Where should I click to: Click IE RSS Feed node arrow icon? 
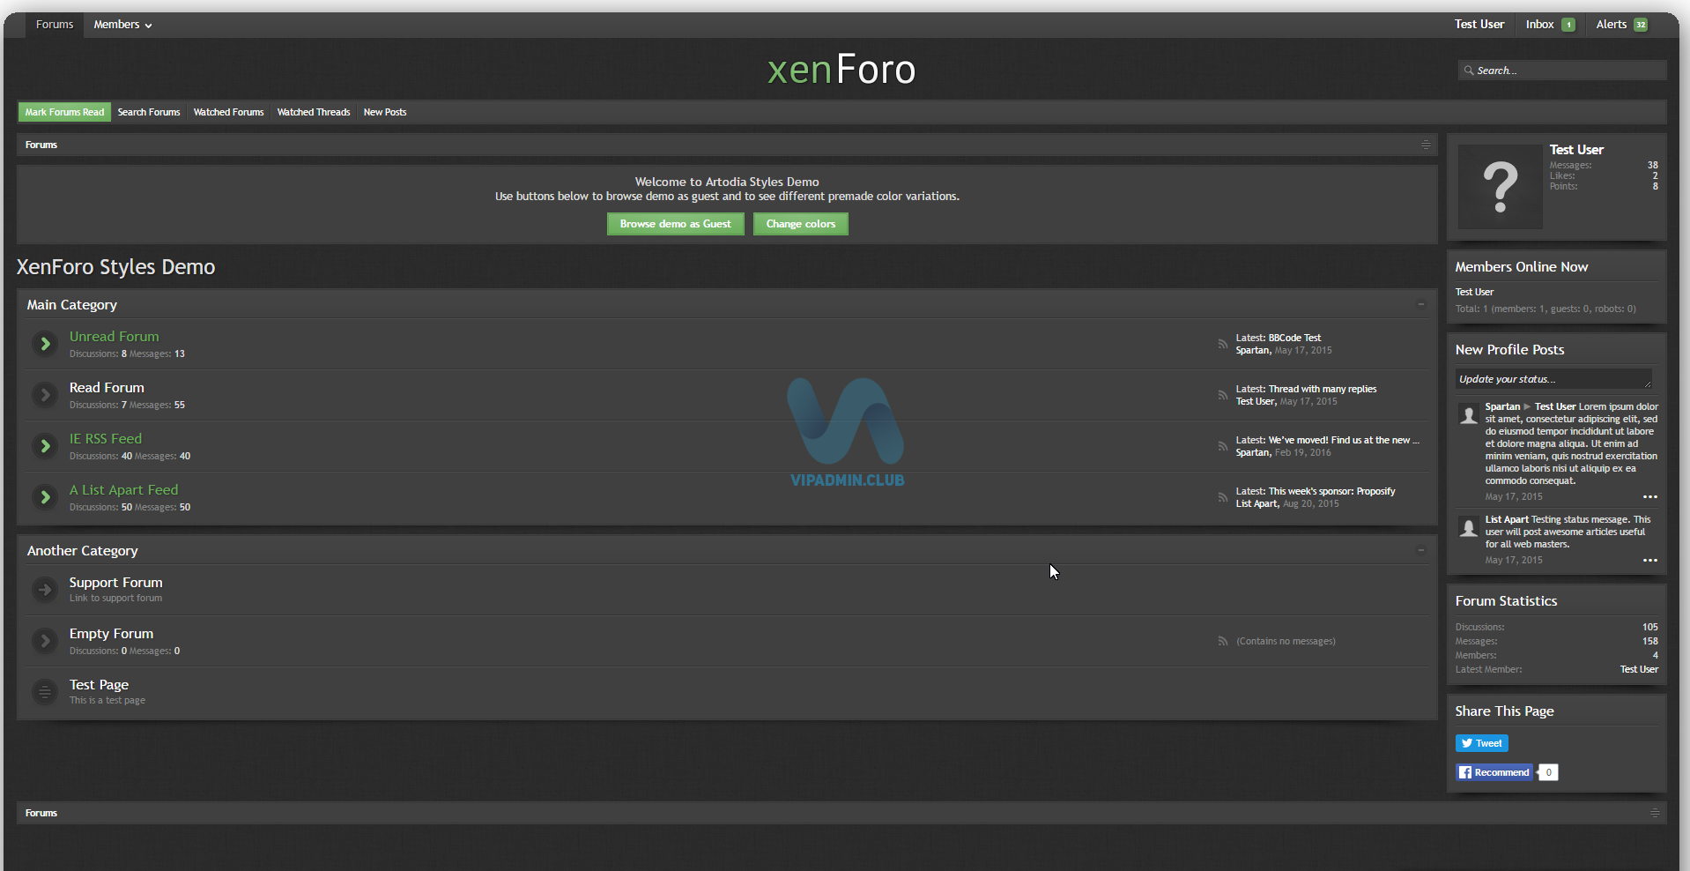point(45,446)
